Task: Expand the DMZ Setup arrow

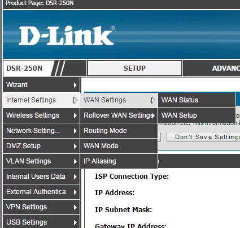Action: click(x=75, y=146)
